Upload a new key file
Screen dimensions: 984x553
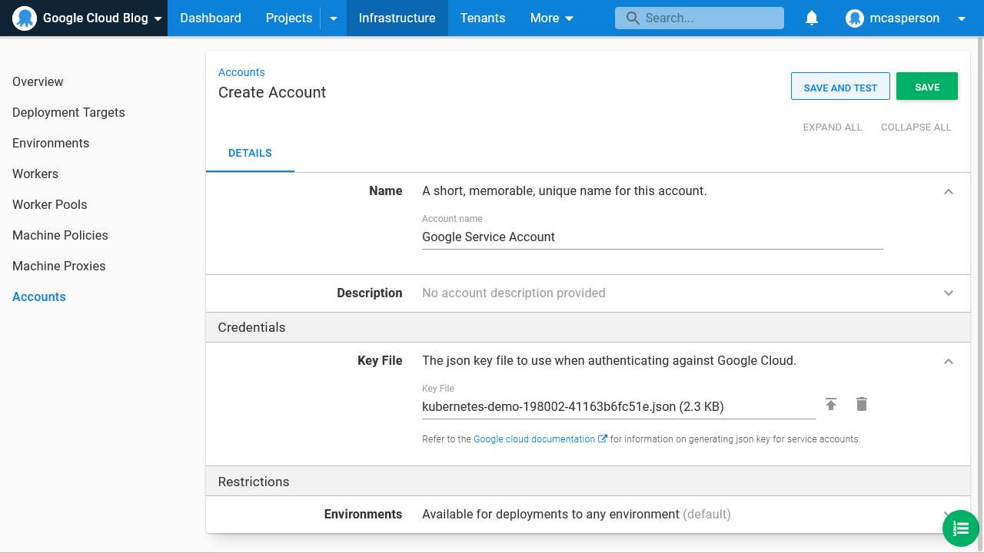(831, 404)
